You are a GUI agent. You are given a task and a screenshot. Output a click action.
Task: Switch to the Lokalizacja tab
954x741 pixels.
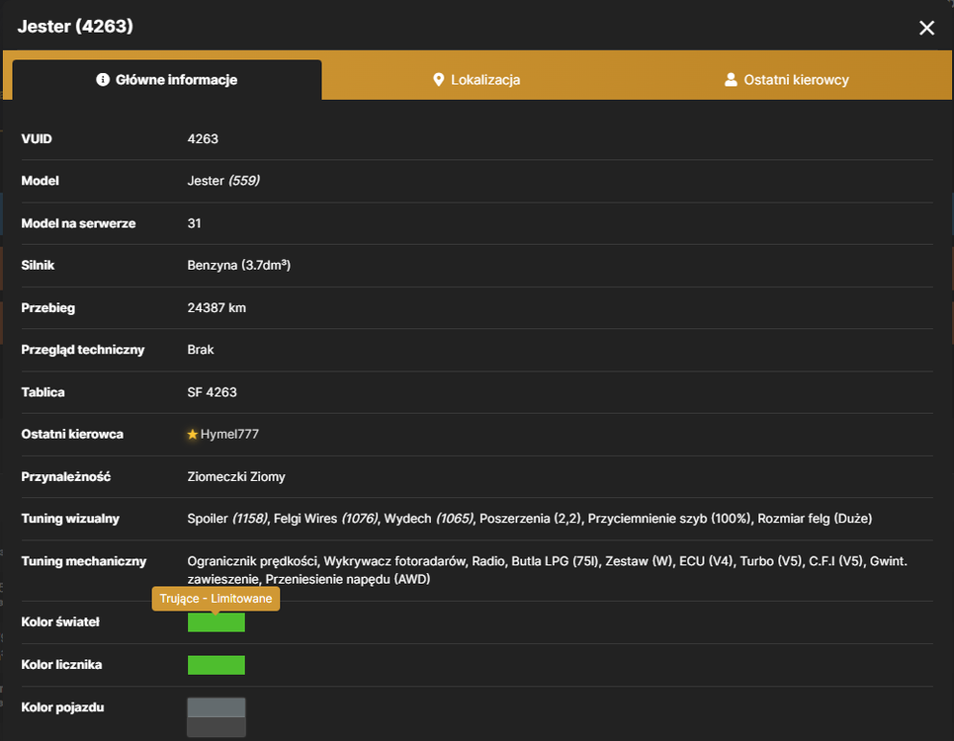coord(477,80)
